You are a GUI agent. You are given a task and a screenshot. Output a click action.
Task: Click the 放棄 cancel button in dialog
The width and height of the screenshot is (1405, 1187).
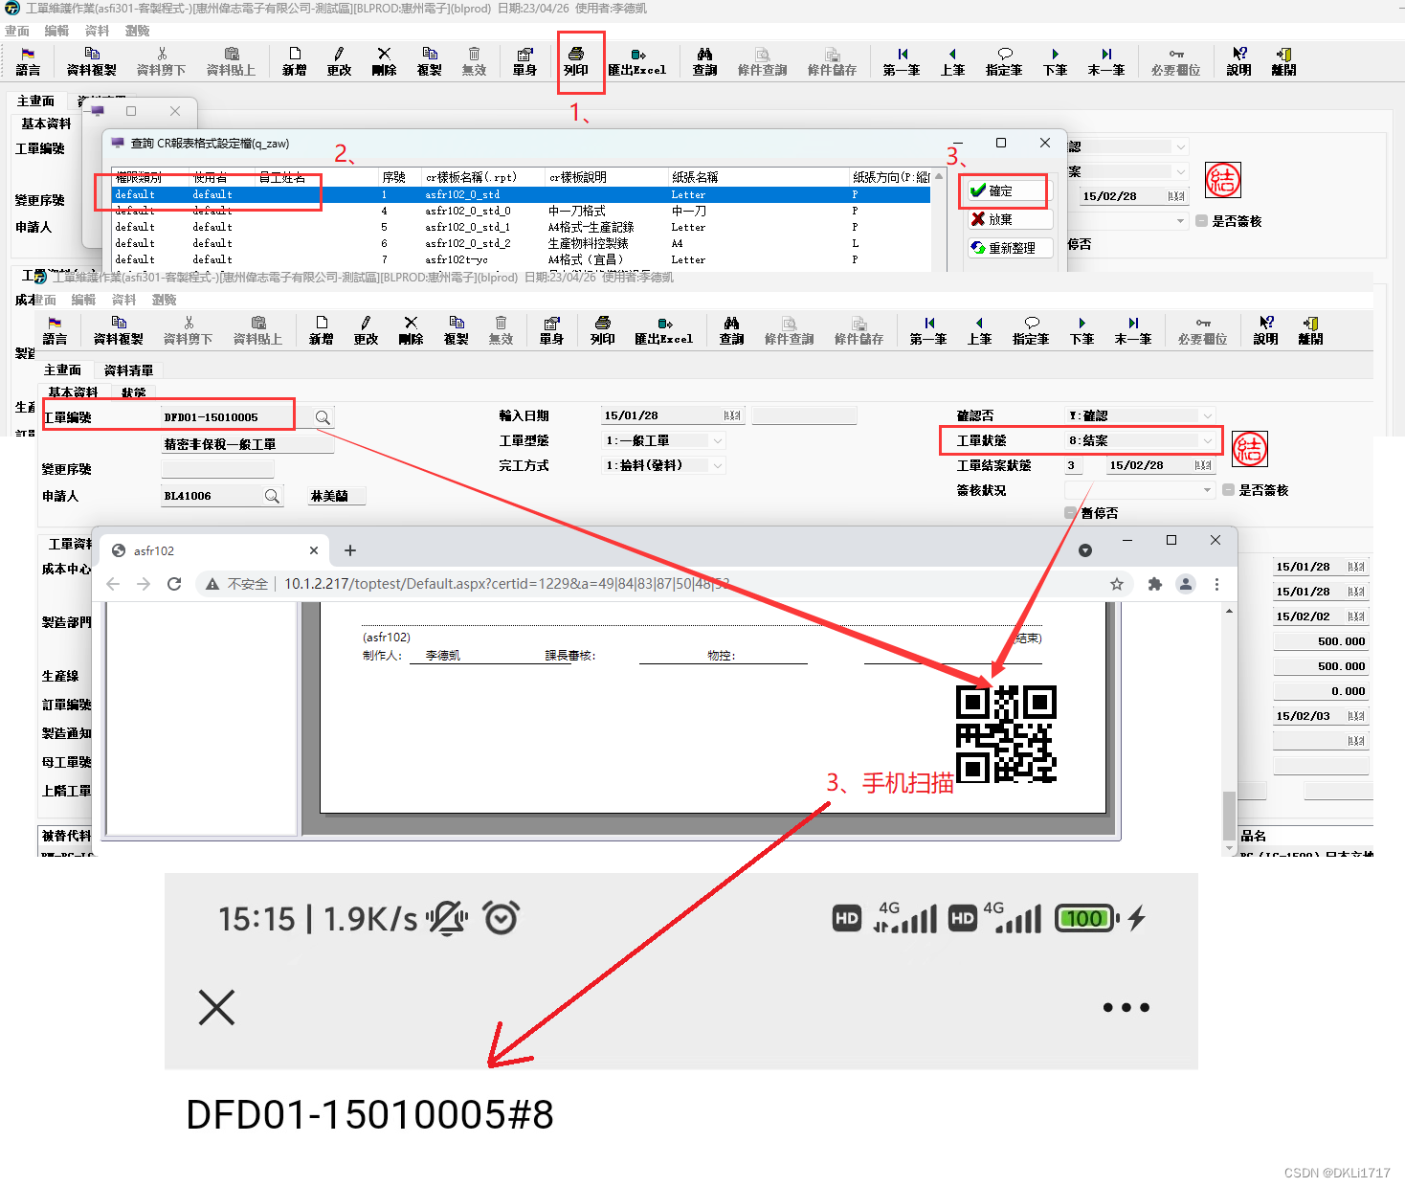[1008, 219]
